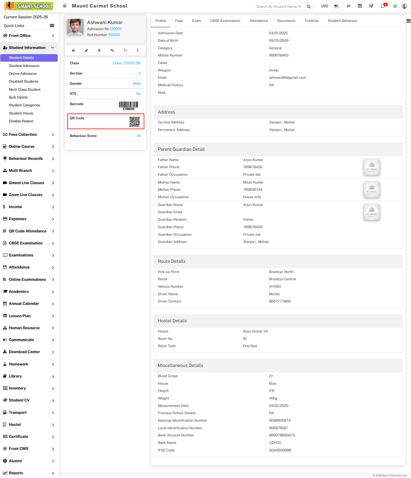Open the task checklist icon in header
Image resolution: width=411 pixels, height=478 pixels.
371,6
